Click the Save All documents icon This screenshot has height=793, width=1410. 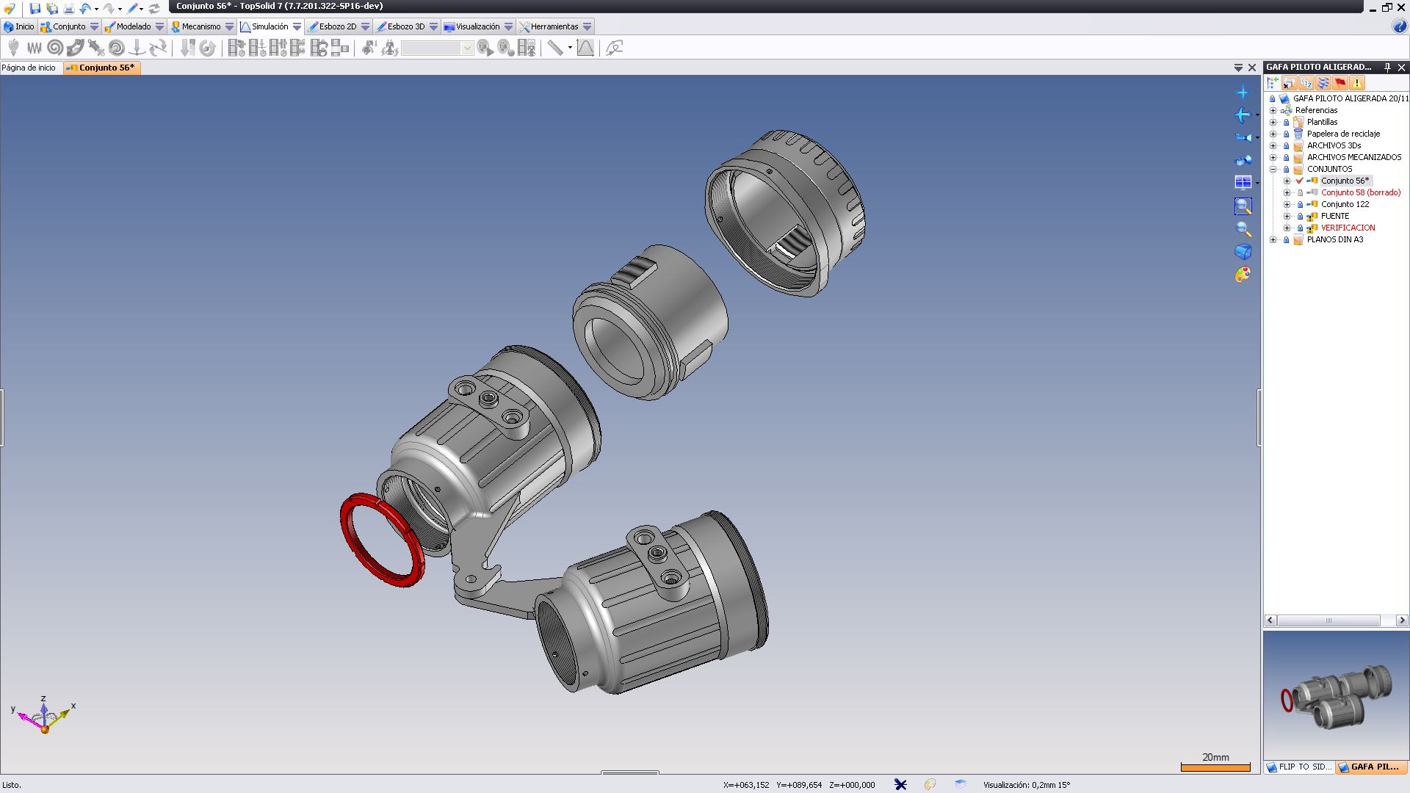[x=52, y=8]
